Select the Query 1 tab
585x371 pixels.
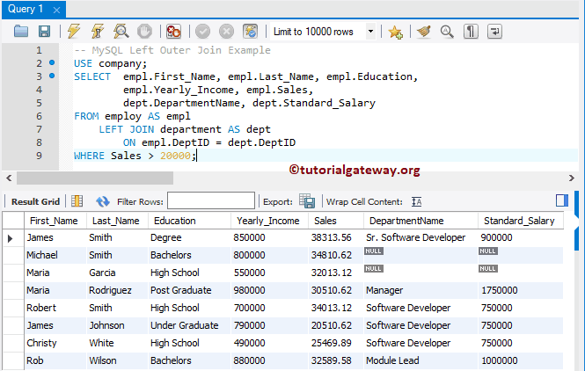click(26, 8)
